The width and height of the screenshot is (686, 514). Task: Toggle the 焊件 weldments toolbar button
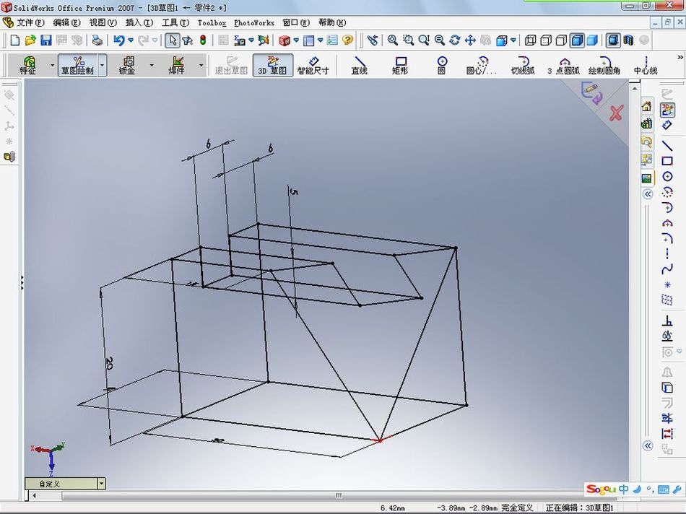pyautogui.click(x=177, y=65)
